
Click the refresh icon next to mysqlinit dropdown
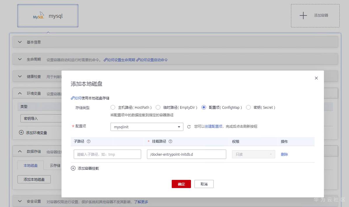pos(189,127)
